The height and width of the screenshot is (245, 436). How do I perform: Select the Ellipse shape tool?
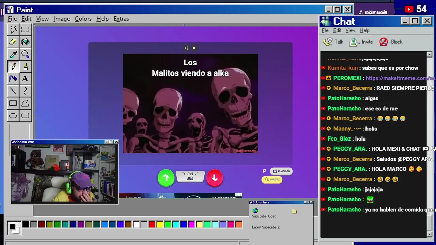(13, 116)
